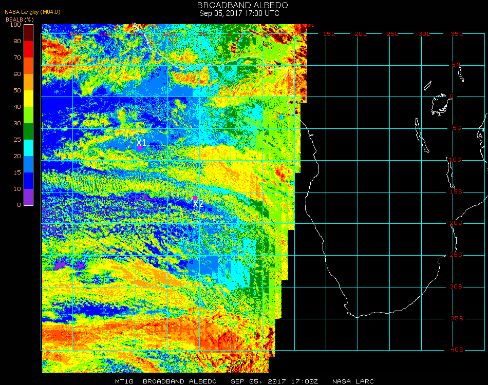Screen dimensions: 488x385
Task: Click the legend value 0 at bottom
Action: [19, 205]
